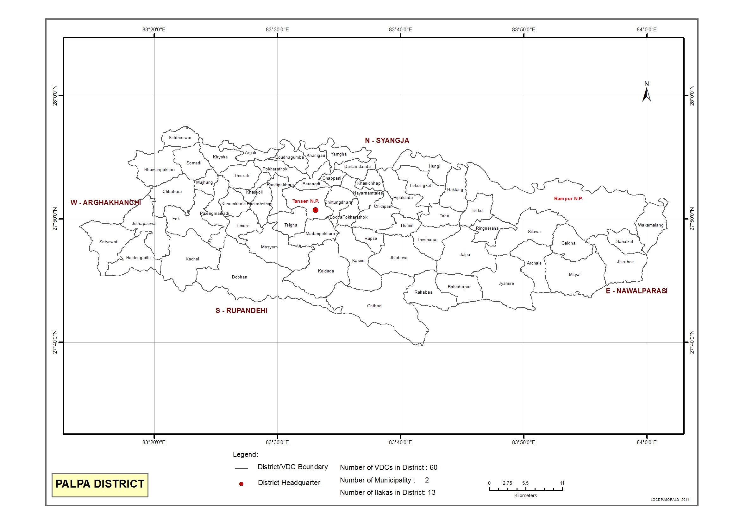Select the Siddheswor VDC region

tap(180, 138)
